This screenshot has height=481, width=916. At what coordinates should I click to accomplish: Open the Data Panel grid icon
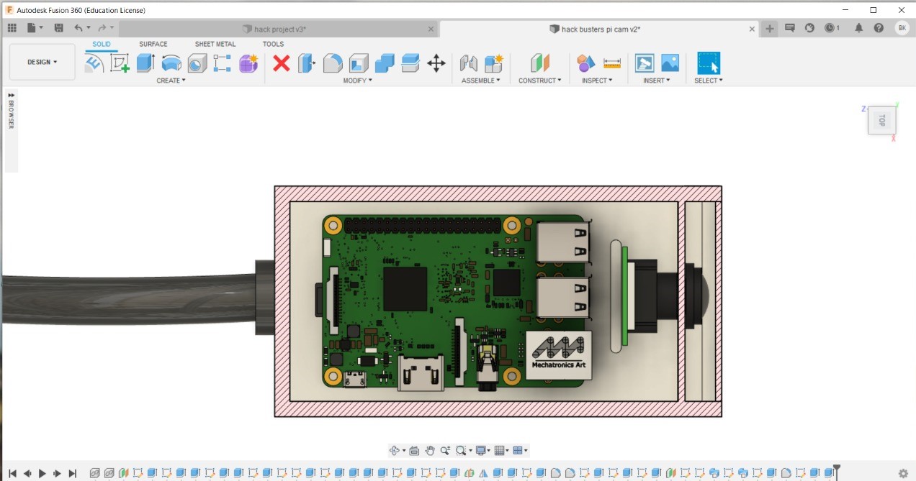pyautogui.click(x=12, y=28)
